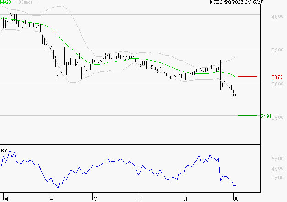
Task: Toggle the BBands legend label
Action: point(27,2)
